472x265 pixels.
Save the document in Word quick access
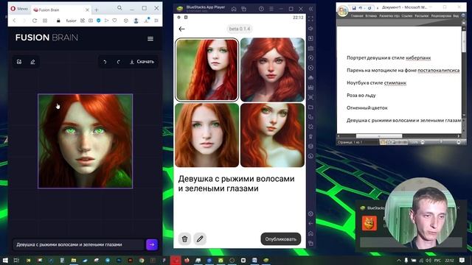(354, 8)
